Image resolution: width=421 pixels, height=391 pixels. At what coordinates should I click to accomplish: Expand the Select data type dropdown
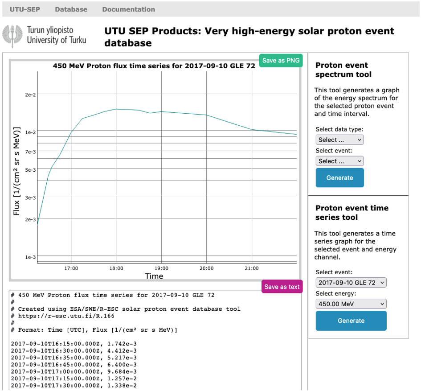pyautogui.click(x=339, y=140)
